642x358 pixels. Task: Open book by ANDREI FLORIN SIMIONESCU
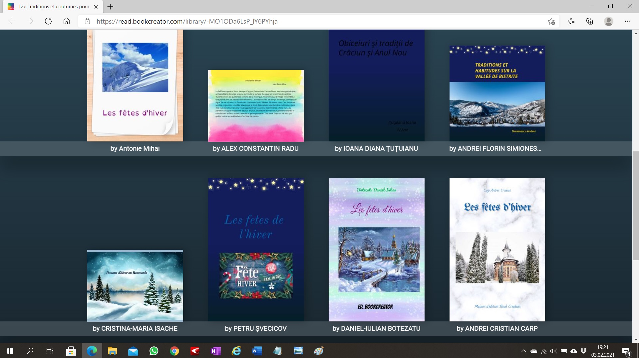(x=497, y=93)
